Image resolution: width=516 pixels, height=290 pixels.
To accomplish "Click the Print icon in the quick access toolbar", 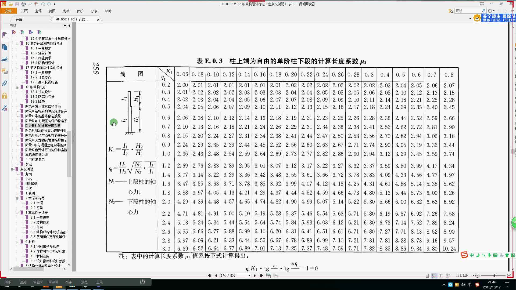I will click(24, 4).
